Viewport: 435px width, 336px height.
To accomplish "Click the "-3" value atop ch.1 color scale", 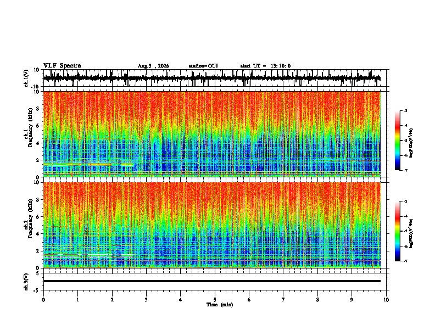I will click(x=405, y=110).
